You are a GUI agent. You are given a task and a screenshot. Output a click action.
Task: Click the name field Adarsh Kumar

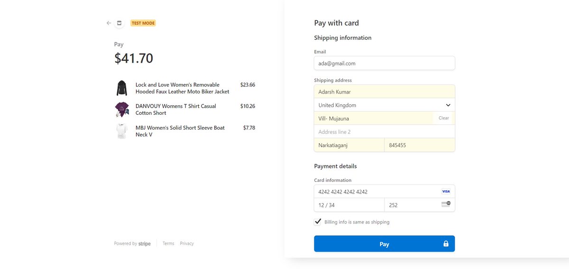pos(385,92)
